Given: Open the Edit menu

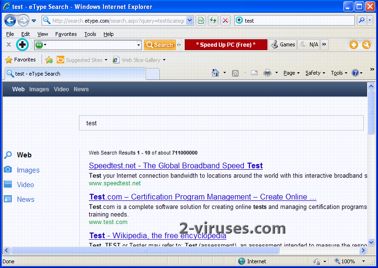Looking at the screenshot, I should click(26, 34).
